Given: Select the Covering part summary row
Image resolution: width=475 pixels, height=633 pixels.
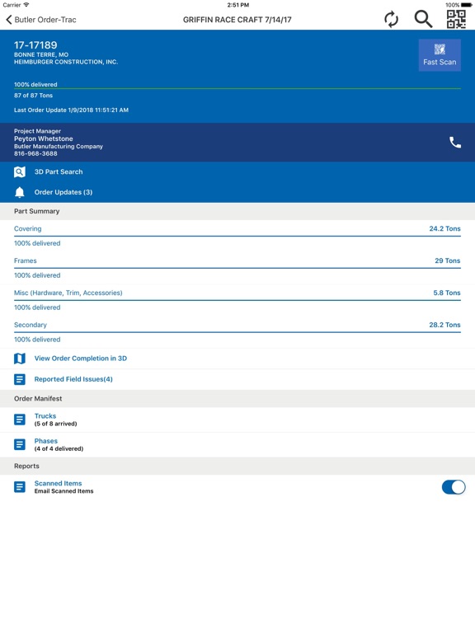Looking at the screenshot, I should (x=237, y=236).
